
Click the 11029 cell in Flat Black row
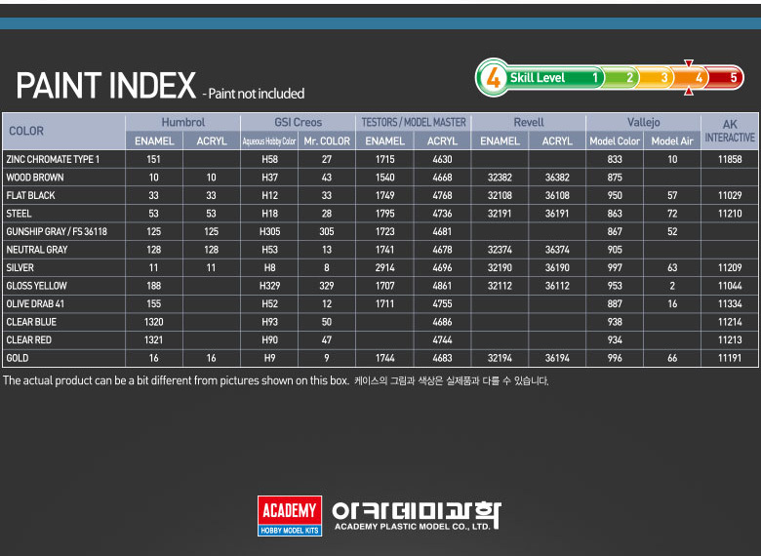[730, 195]
